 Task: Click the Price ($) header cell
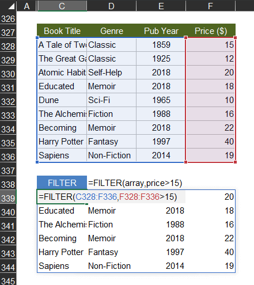[211, 31]
